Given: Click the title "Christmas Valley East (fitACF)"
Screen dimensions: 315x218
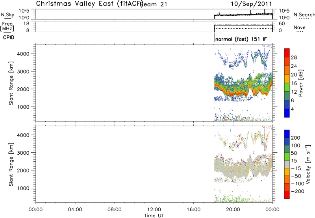Looking at the screenshot, I should pyautogui.click(x=90, y=4).
